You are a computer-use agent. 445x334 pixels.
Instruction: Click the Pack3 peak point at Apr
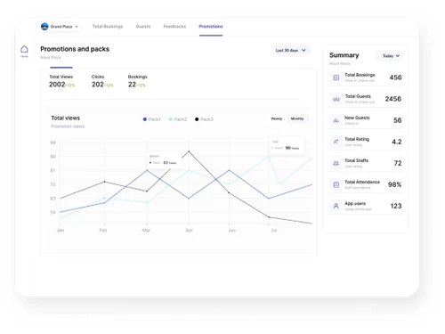[189, 151]
